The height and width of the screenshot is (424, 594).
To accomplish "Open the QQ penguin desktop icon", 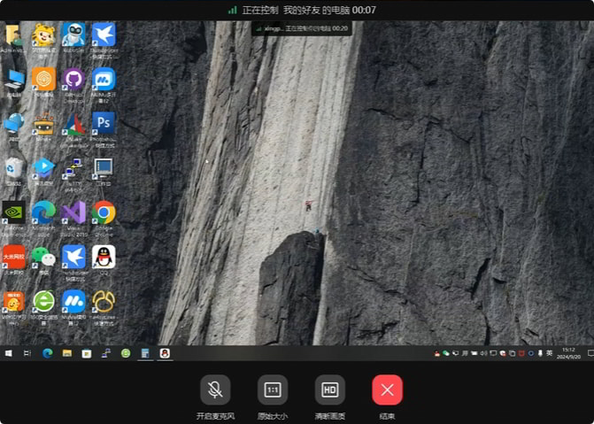I will [x=104, y=257].
